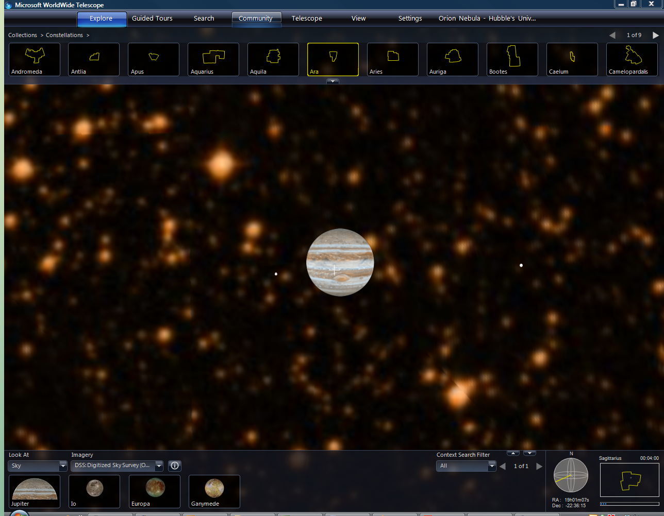Select the Ara constellation thumbnail
This screenshot has height=516, width=664.
pyautogui.click(x=333, y=59)
